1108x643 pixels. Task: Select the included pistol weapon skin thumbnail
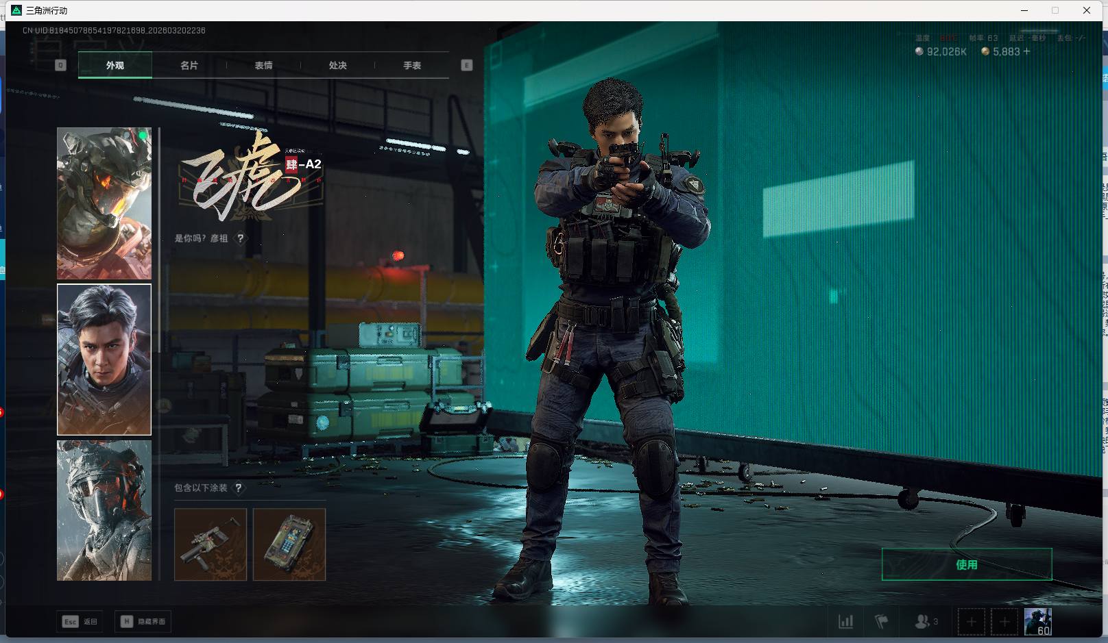pyautogui.click(x=210, y=544)
